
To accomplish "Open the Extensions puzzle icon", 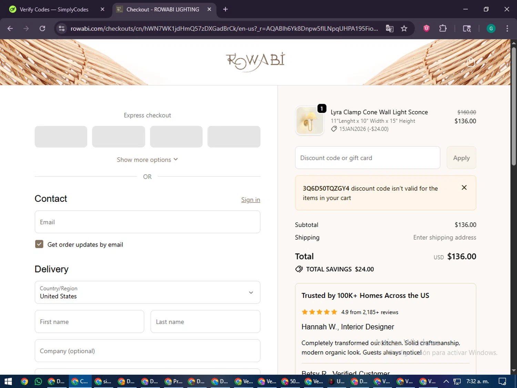I will pyautogui.click(x=443, y=29).
